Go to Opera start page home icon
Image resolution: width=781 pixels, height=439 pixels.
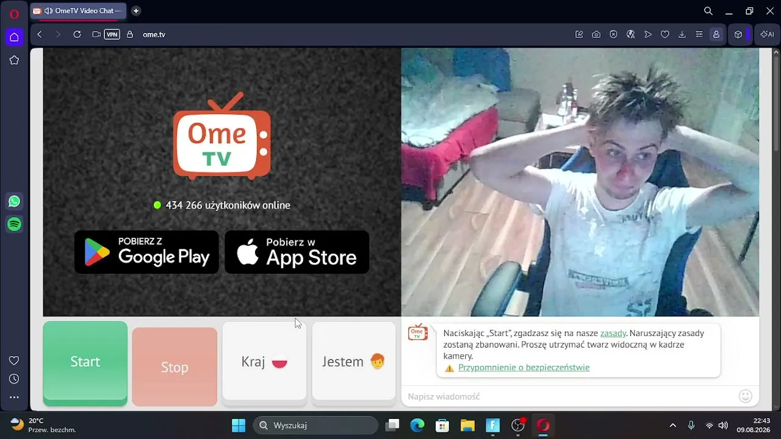(14, 37)
